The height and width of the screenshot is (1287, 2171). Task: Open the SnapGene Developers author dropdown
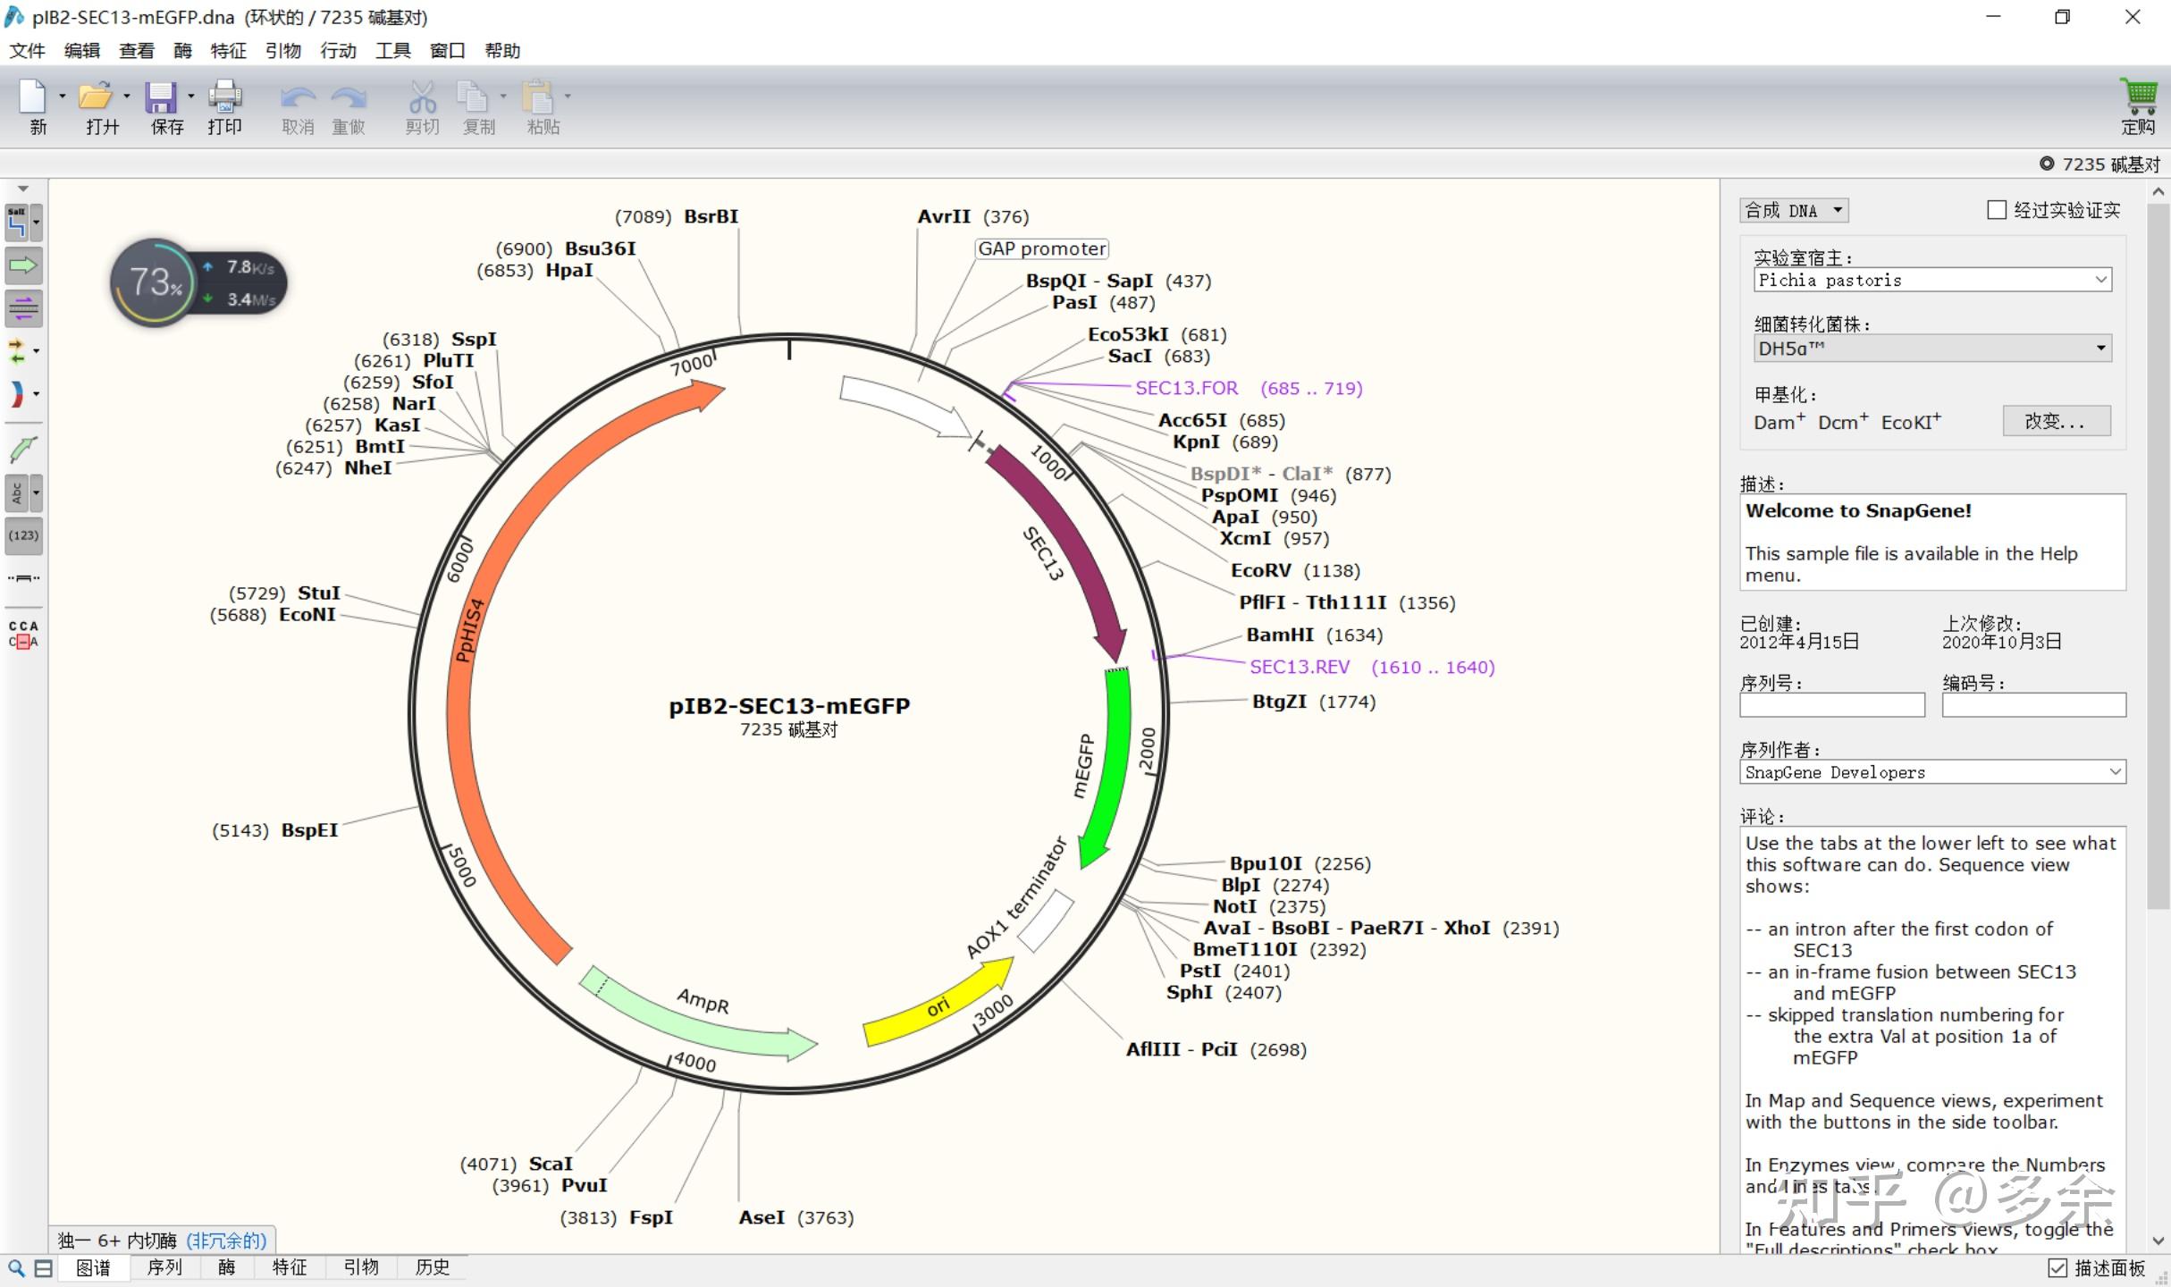(1931, 772)
